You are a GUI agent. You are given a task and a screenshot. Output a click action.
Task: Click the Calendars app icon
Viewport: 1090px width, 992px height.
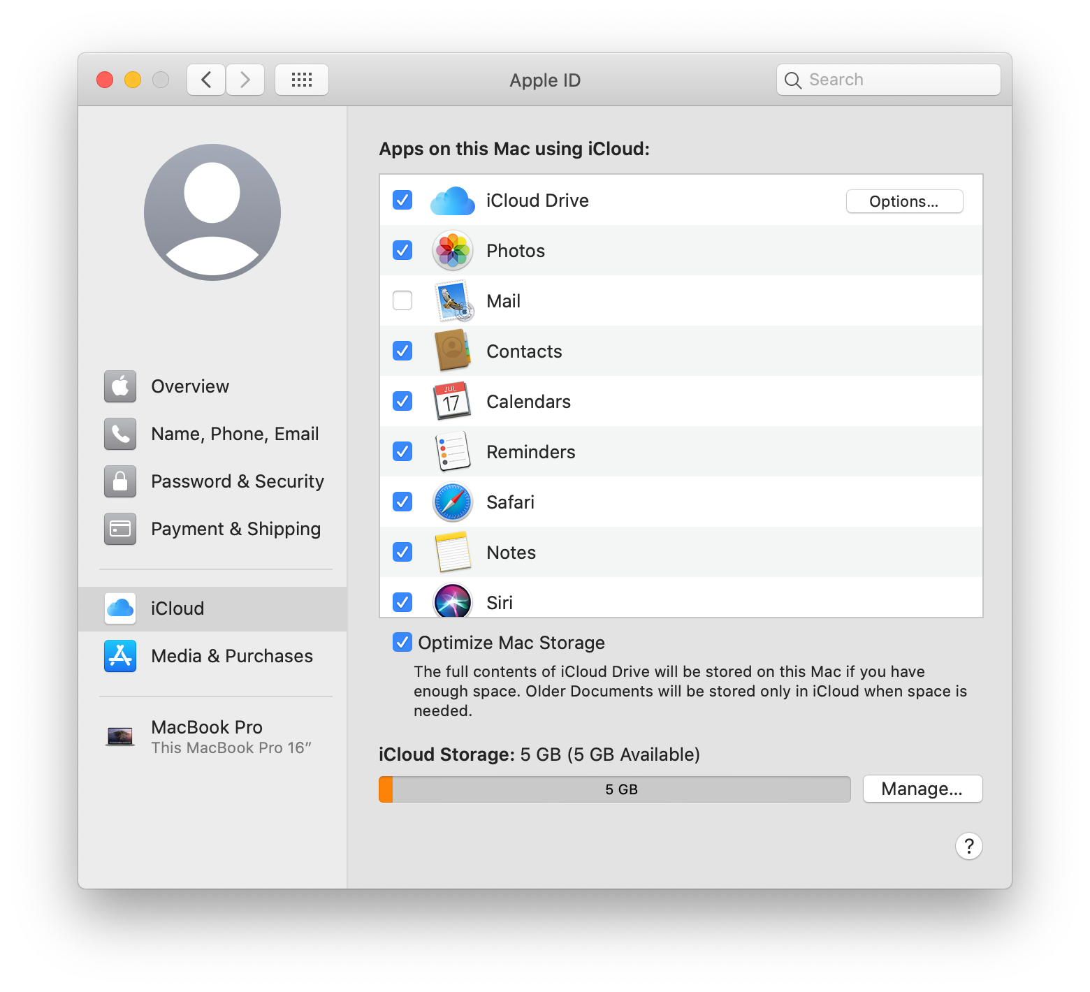(453, 401)
